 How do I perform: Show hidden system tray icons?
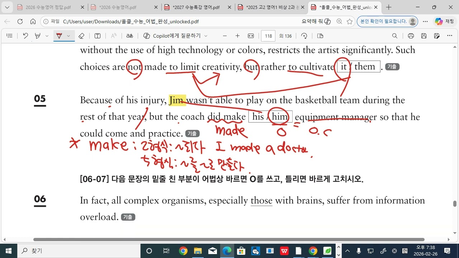click(x=347, y=251)
